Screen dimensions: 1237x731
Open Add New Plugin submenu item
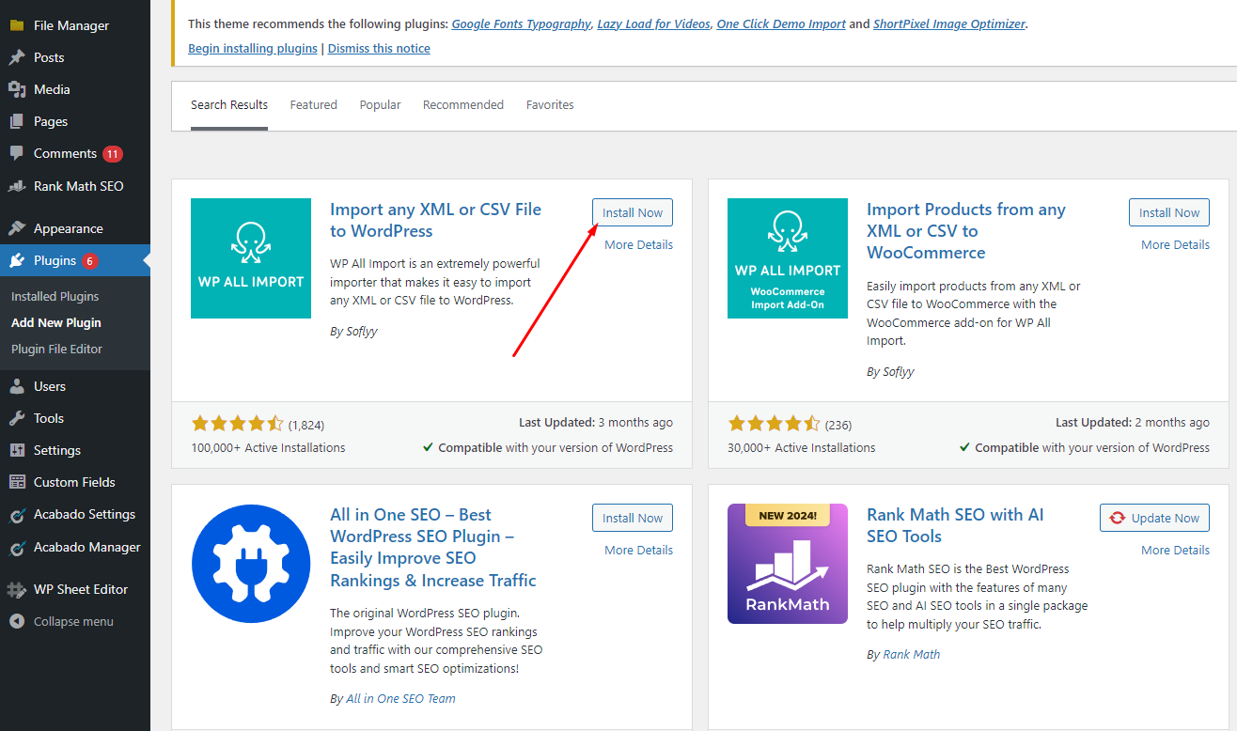click(x=56, y=322)
